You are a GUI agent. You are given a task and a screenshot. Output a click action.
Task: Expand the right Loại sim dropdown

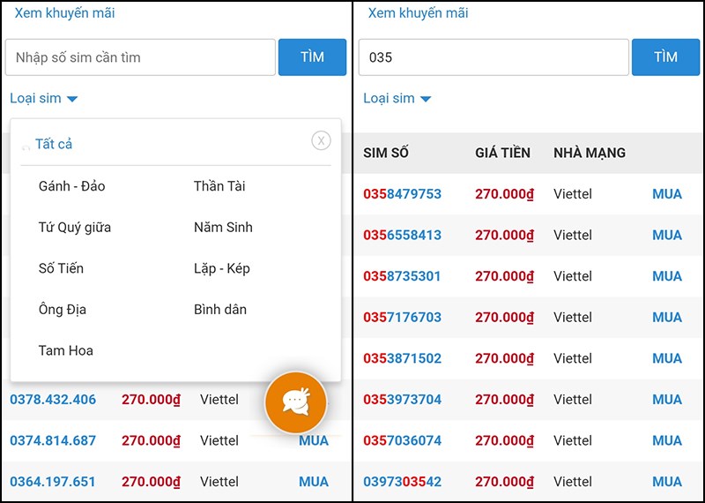[x=397, y=99]
